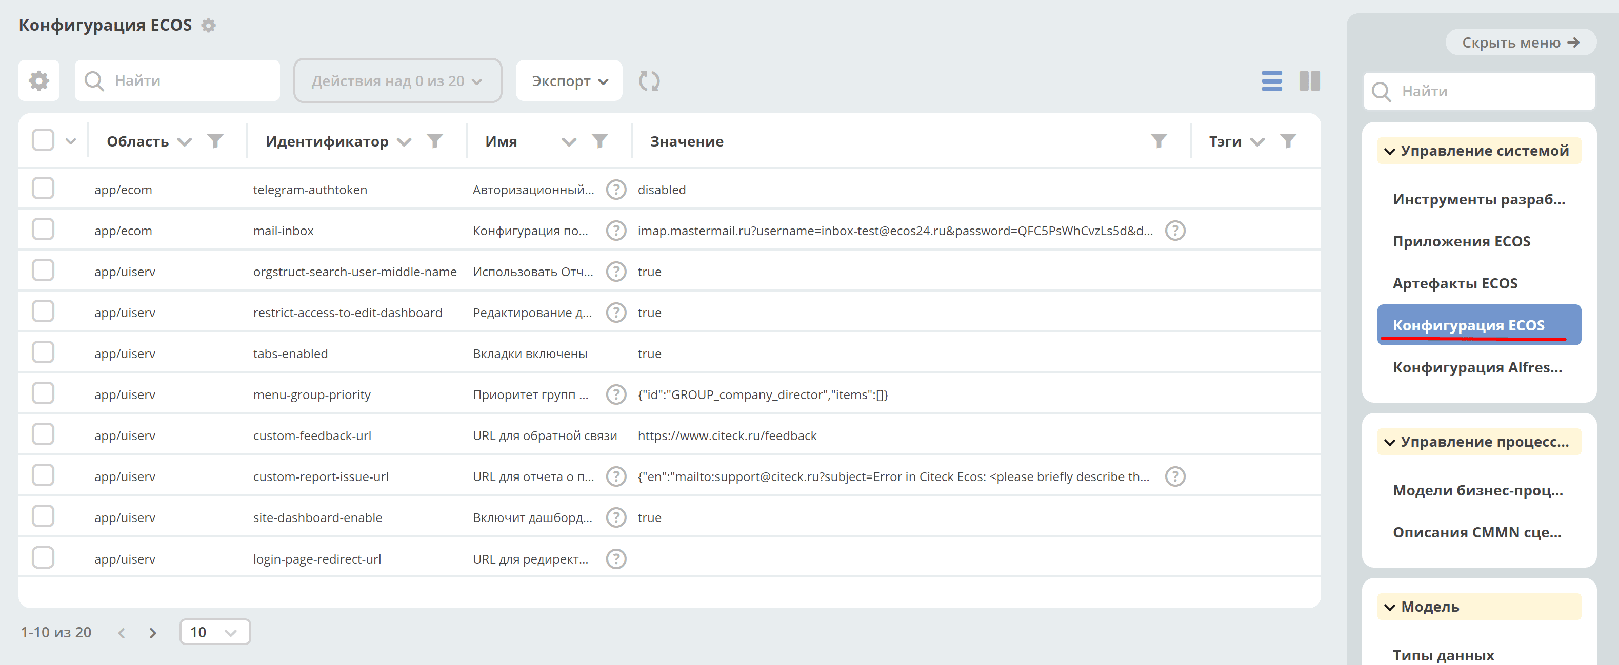Switch to list view mode icon
The width and height of the screenshot is (1619, 665).
pos(1271,81)
